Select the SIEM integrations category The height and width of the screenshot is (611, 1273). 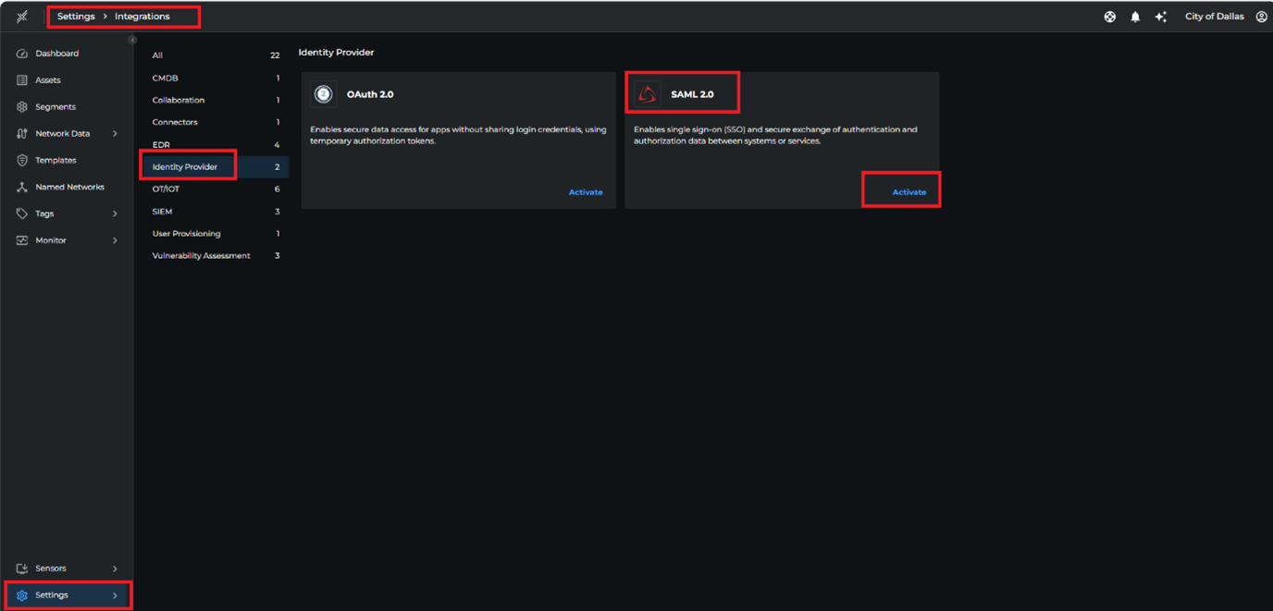pos(161,211)
